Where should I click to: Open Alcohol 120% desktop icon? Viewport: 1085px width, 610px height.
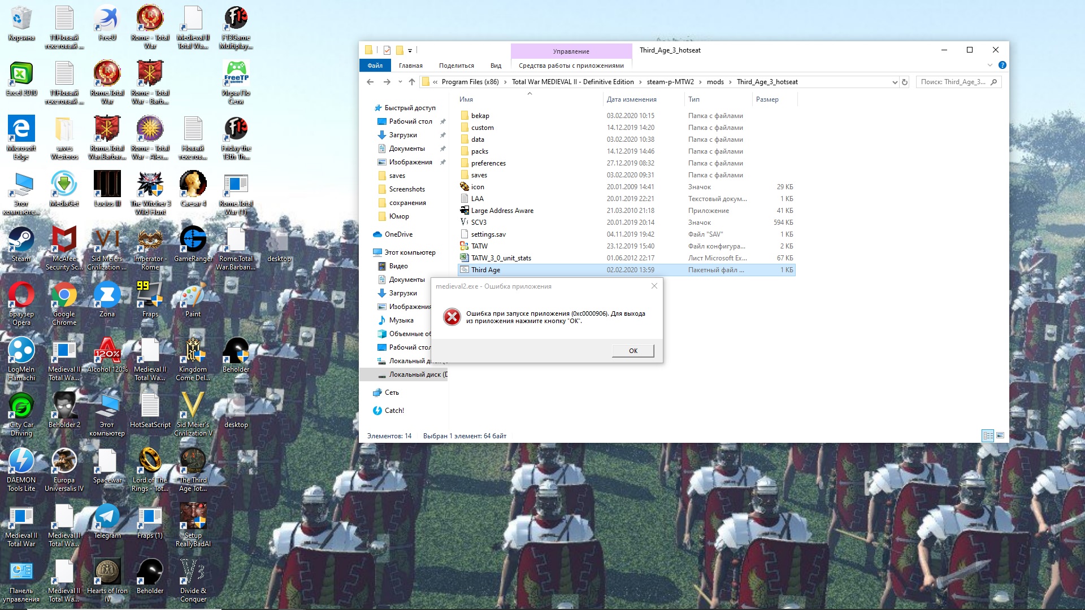[x=107, y=355]
